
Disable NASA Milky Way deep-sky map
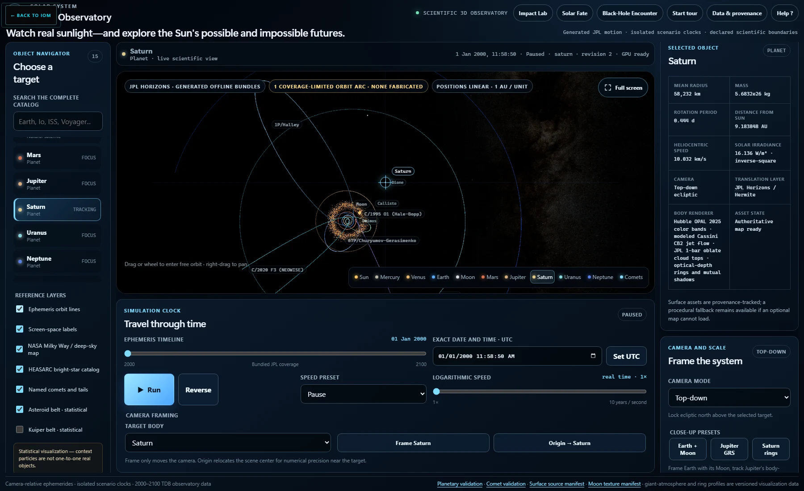(20, 349)
